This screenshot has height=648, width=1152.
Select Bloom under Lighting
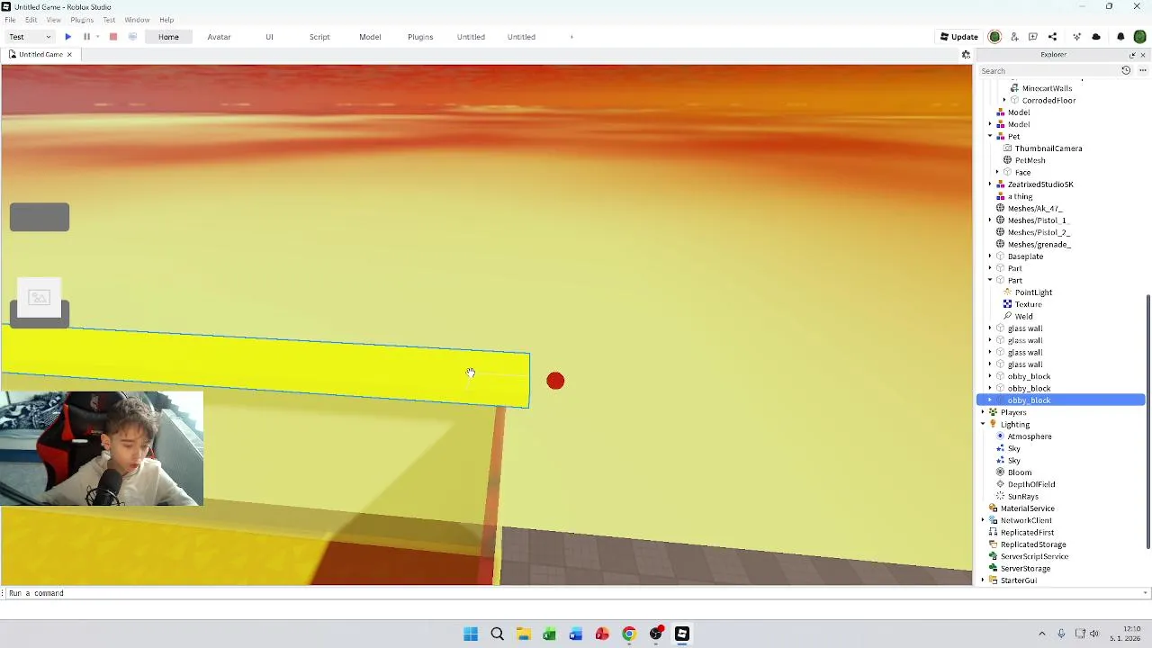point(1019,472)
